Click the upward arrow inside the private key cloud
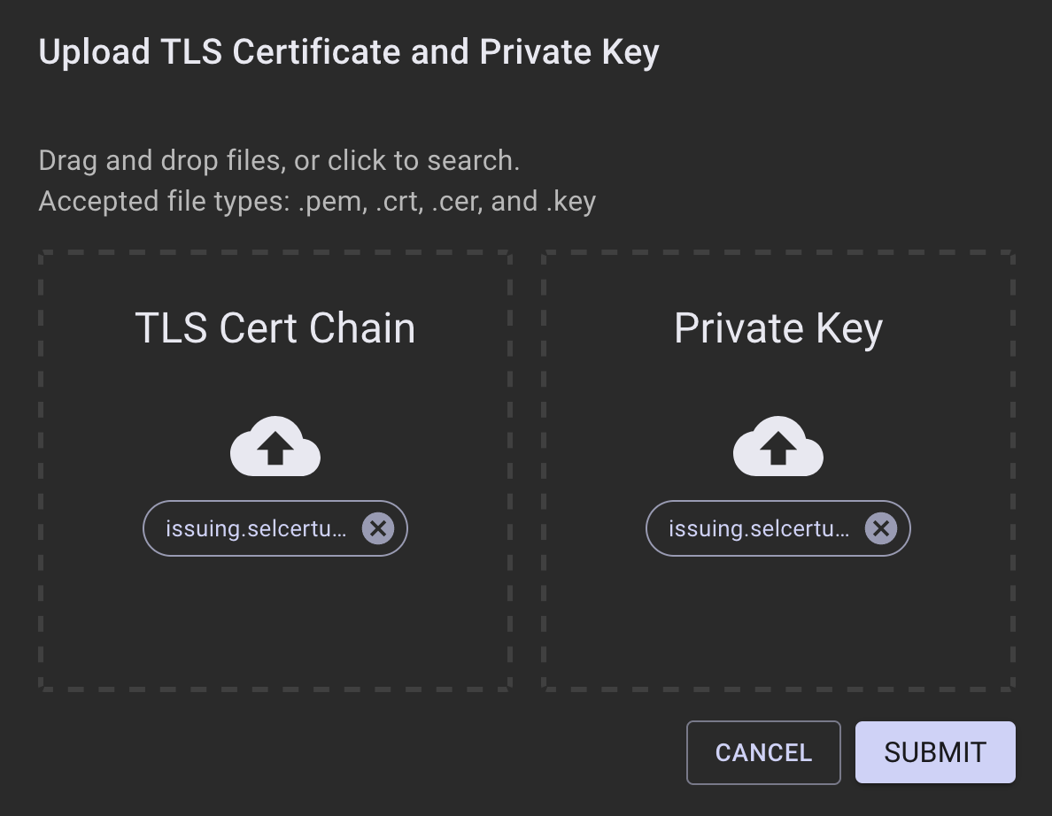1052x816 pixels. coord(777,450)
